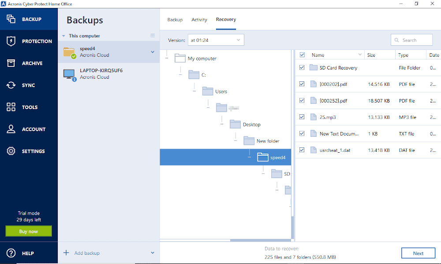Open the Backup section icon in sidebar
The image size is (441, 264).
pyautogui.click(x=11, y=19)
